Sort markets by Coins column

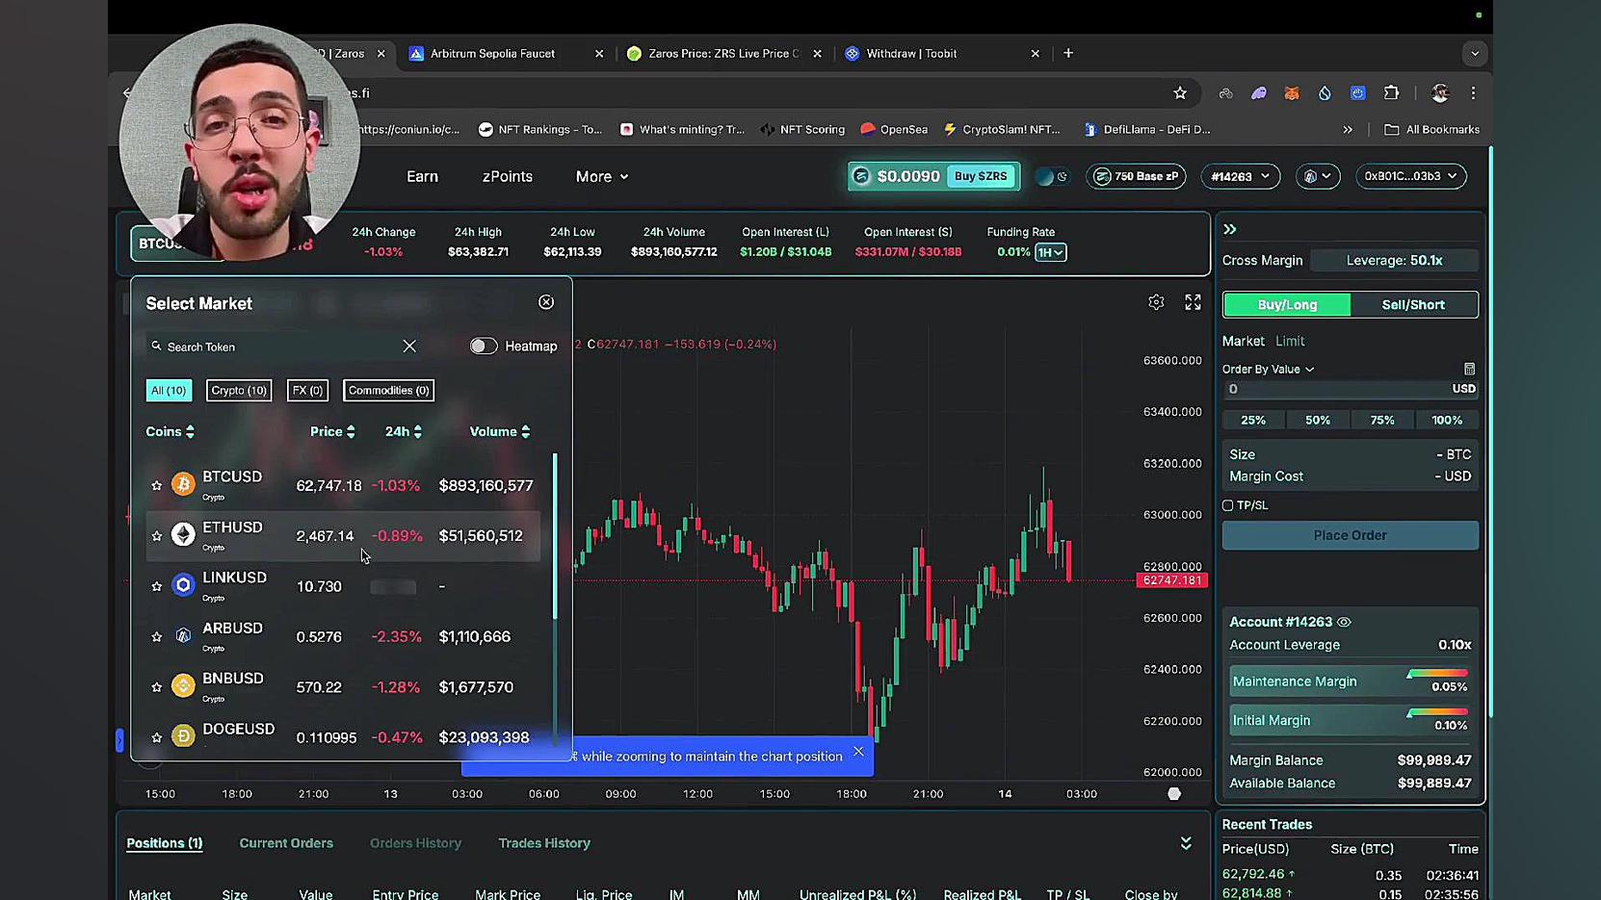click(x=170, y=432)
